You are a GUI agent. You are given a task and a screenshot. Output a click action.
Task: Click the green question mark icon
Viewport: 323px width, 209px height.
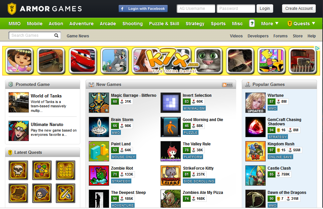[x=252, y=24]
